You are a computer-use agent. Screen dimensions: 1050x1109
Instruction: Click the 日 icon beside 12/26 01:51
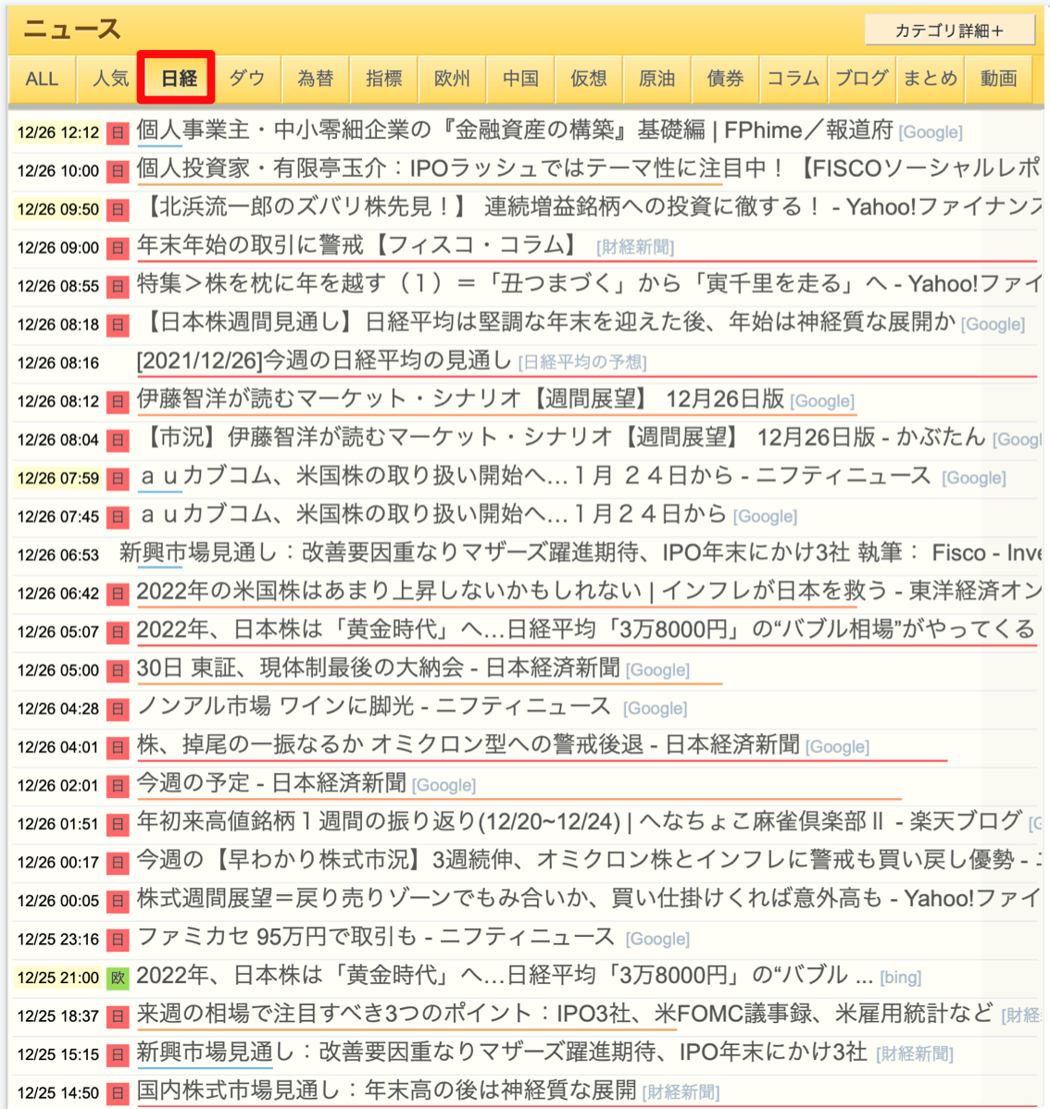click(x=118, y=824)
